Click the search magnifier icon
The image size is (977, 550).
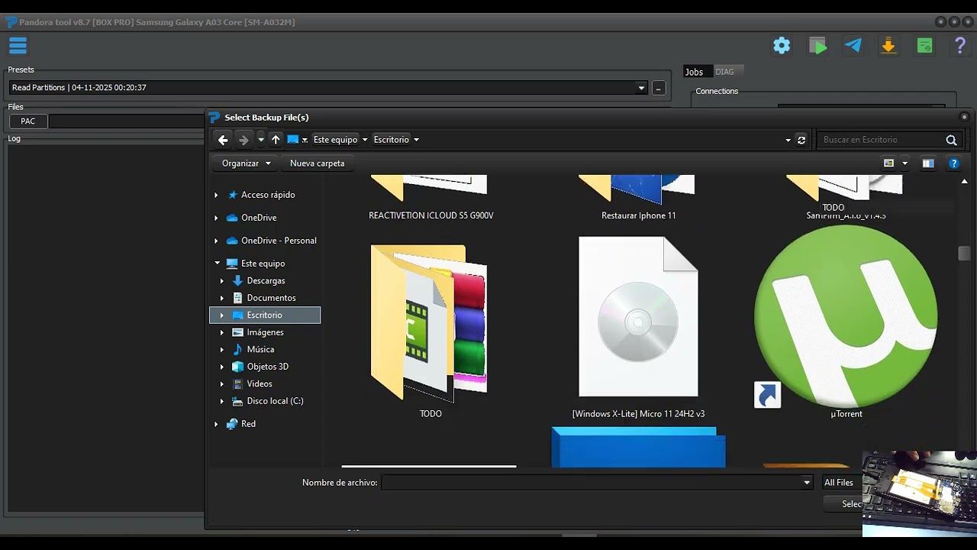point(951,140)
